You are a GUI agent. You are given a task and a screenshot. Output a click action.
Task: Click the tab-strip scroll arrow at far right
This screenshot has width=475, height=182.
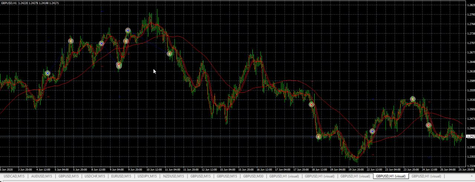tap(472, 176)
